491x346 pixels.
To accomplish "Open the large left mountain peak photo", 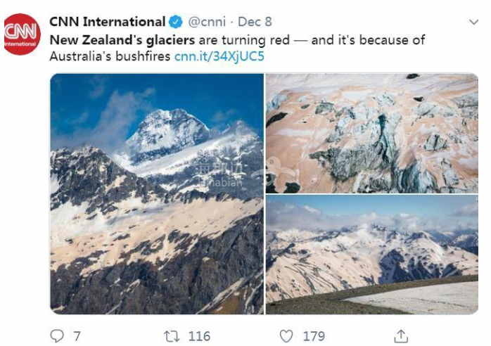I will (157, 193).
